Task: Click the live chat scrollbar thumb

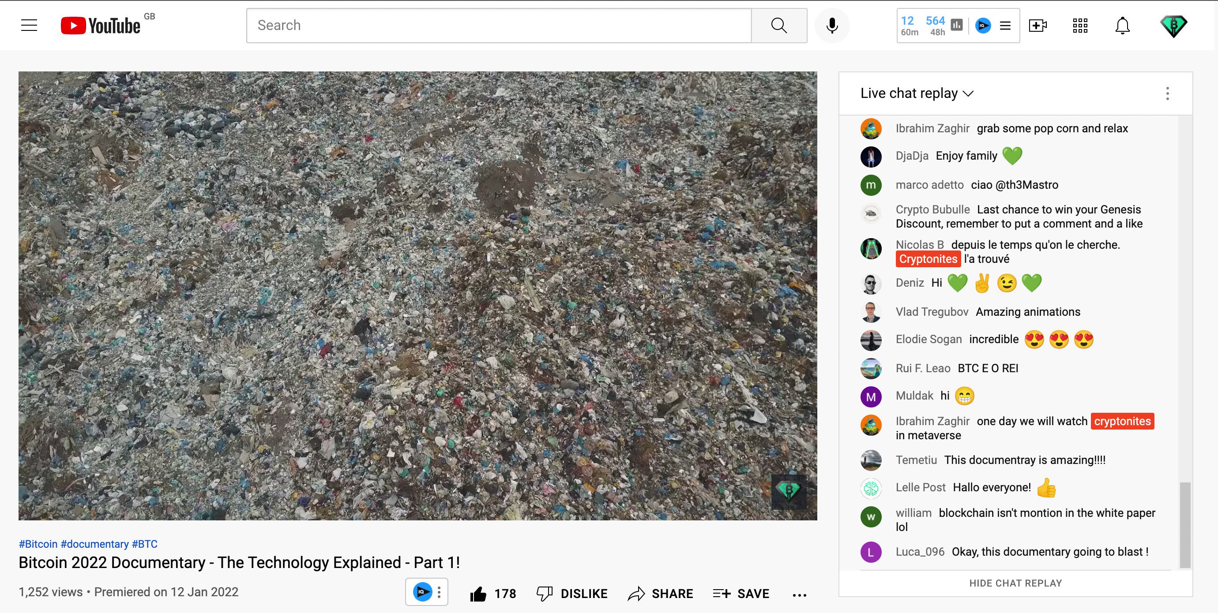Action: point(1185,525)
